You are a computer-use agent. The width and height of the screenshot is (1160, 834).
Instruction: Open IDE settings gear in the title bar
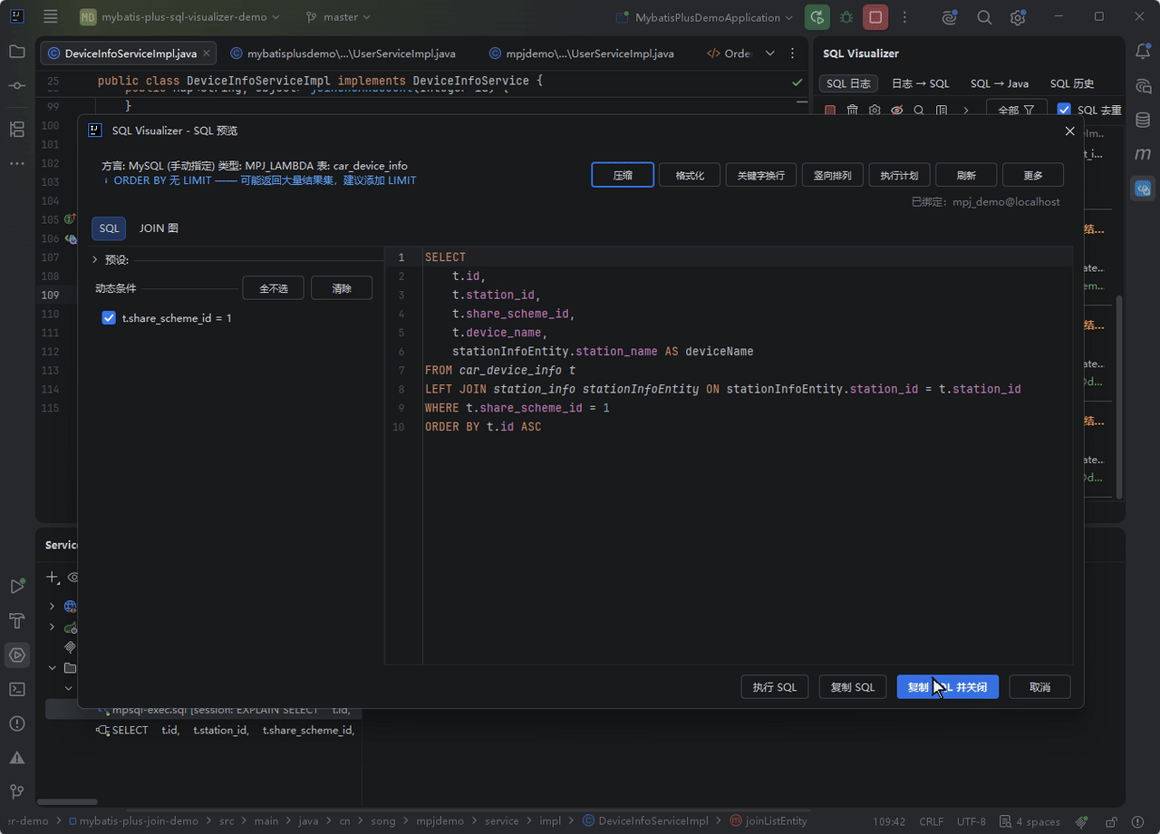pos(1018,17)
